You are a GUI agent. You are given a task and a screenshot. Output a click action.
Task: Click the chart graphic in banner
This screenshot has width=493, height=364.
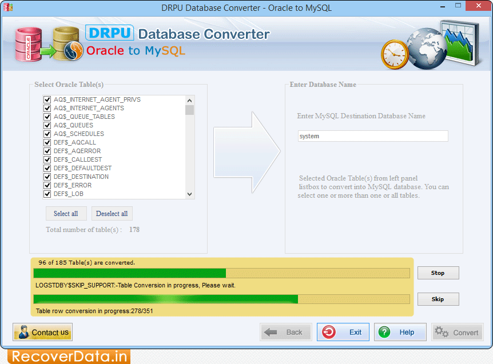(x=460, y=42)
